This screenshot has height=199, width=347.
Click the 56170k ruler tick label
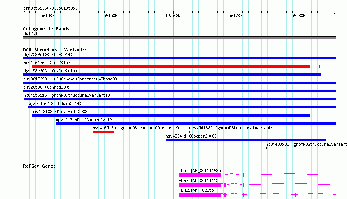[x=235, y=16]
